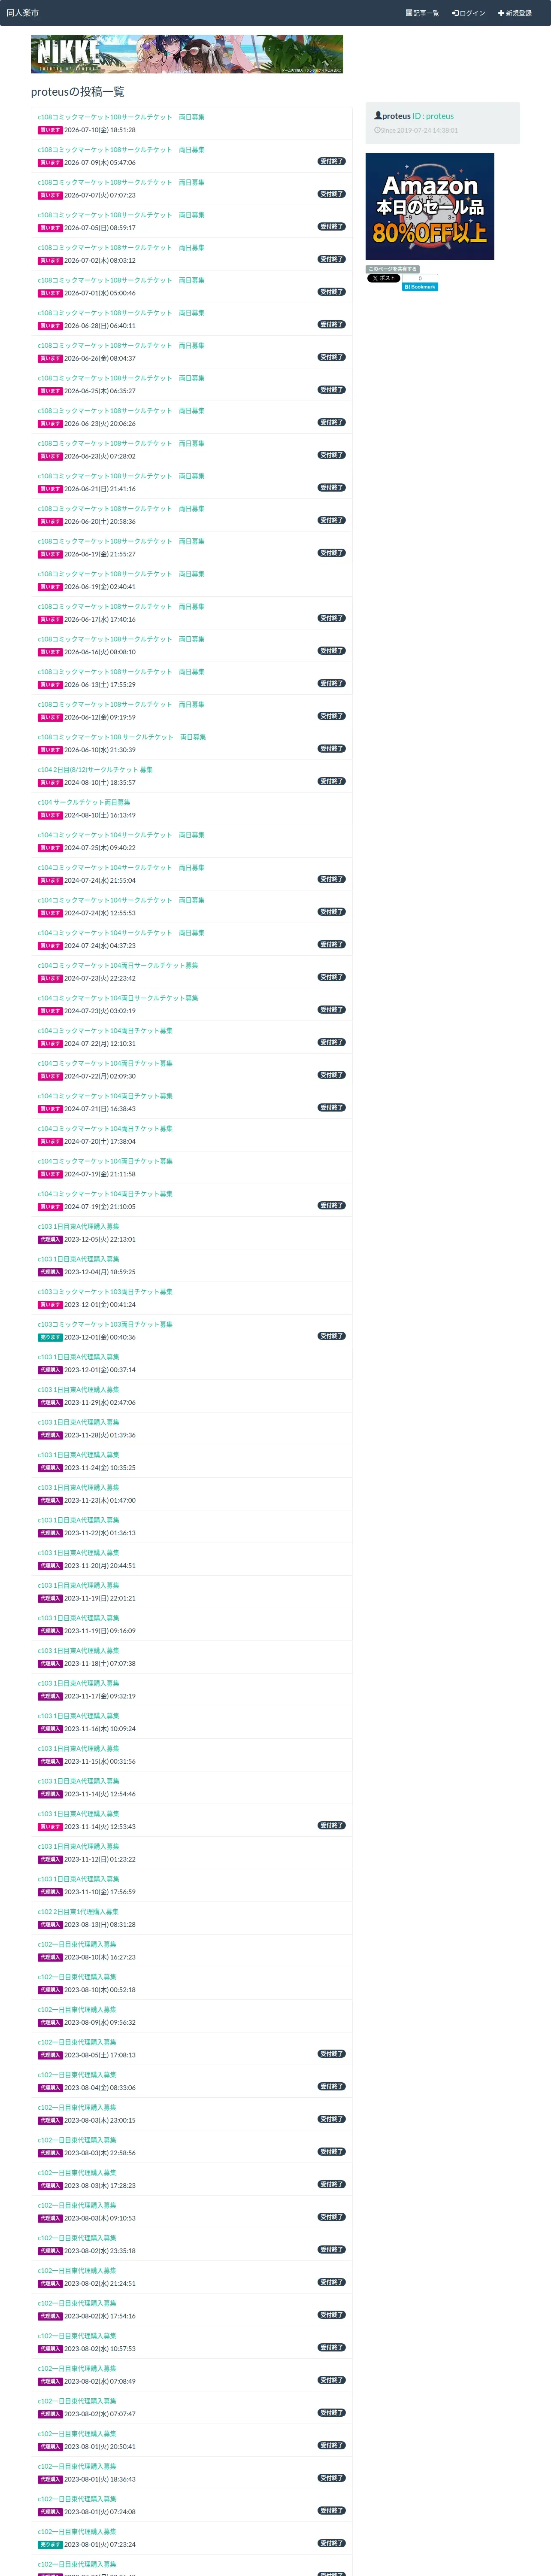Click 買います tag on 2026-07-05 post
The width and height of the screenshot is (551, 2576).
click(x=50, y=228)
